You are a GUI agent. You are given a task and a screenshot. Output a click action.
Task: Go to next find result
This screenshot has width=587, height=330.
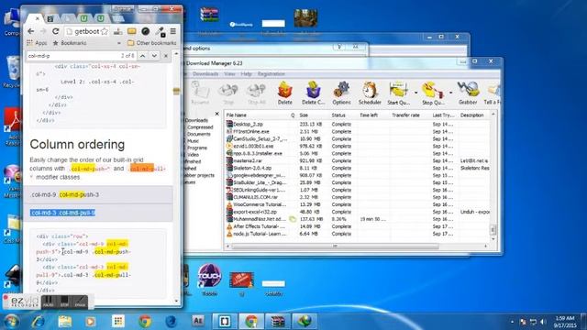point(154,56)
